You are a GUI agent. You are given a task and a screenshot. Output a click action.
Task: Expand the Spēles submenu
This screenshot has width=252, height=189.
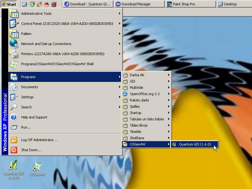pyautogui.click(x=146, y=106)
